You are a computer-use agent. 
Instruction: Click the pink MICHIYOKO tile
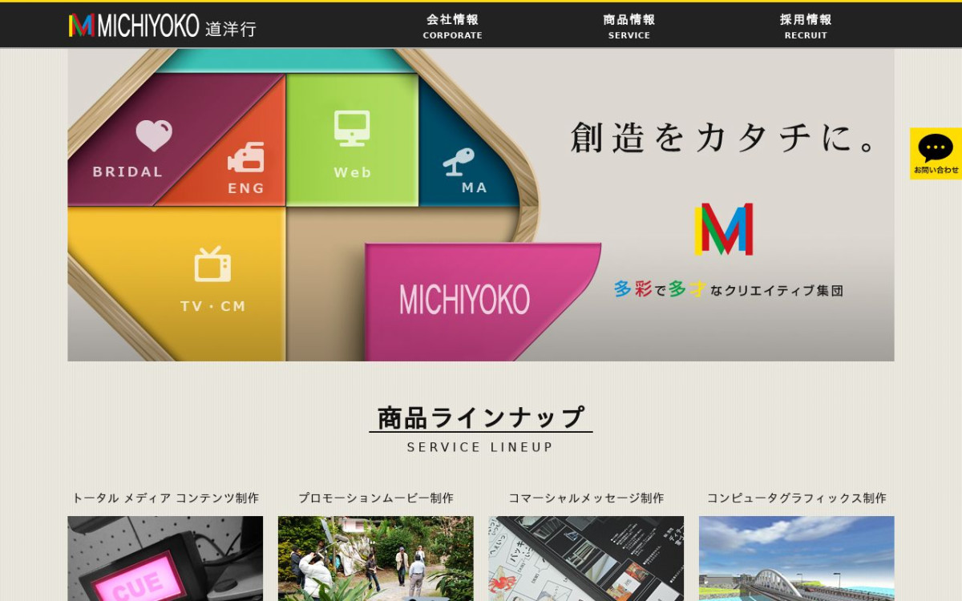click(x=473, y=300)
